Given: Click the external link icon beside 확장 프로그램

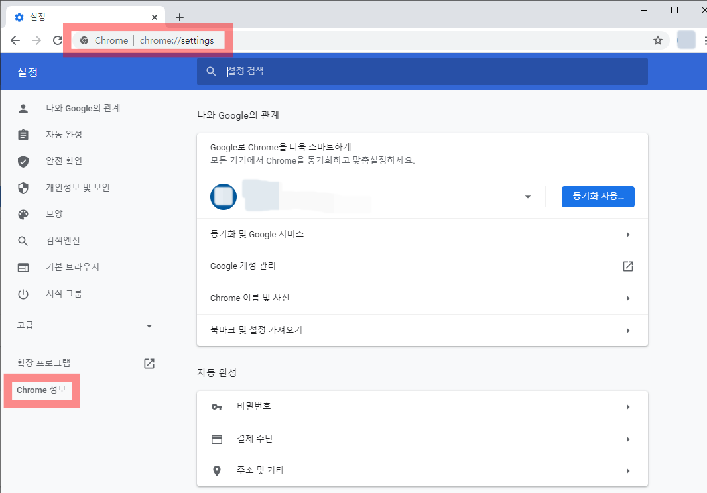Looking at the screenshot, I should [x=149, y=364].
